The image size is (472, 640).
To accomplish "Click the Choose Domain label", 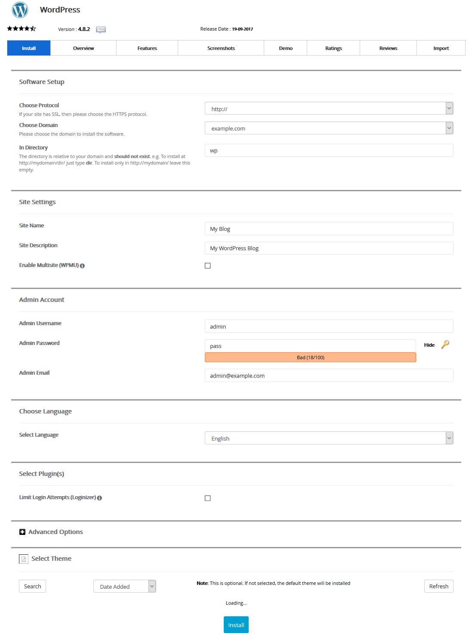I will click(38, 125).
